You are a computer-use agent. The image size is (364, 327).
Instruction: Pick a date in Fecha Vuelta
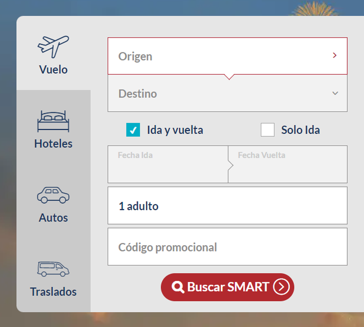tap(288, 164)
